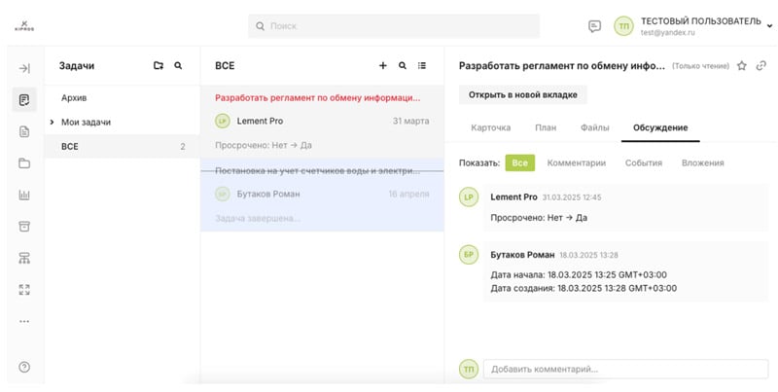Open the folder icon in sidebar
The height and width of the screenshot is (392, 778).
pos(24,163)
